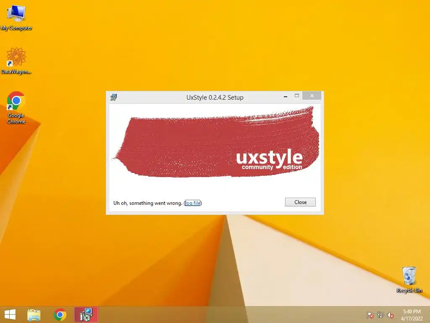
Task: Launch Chrome from the taskbar
Action: [x=60, y=315]
